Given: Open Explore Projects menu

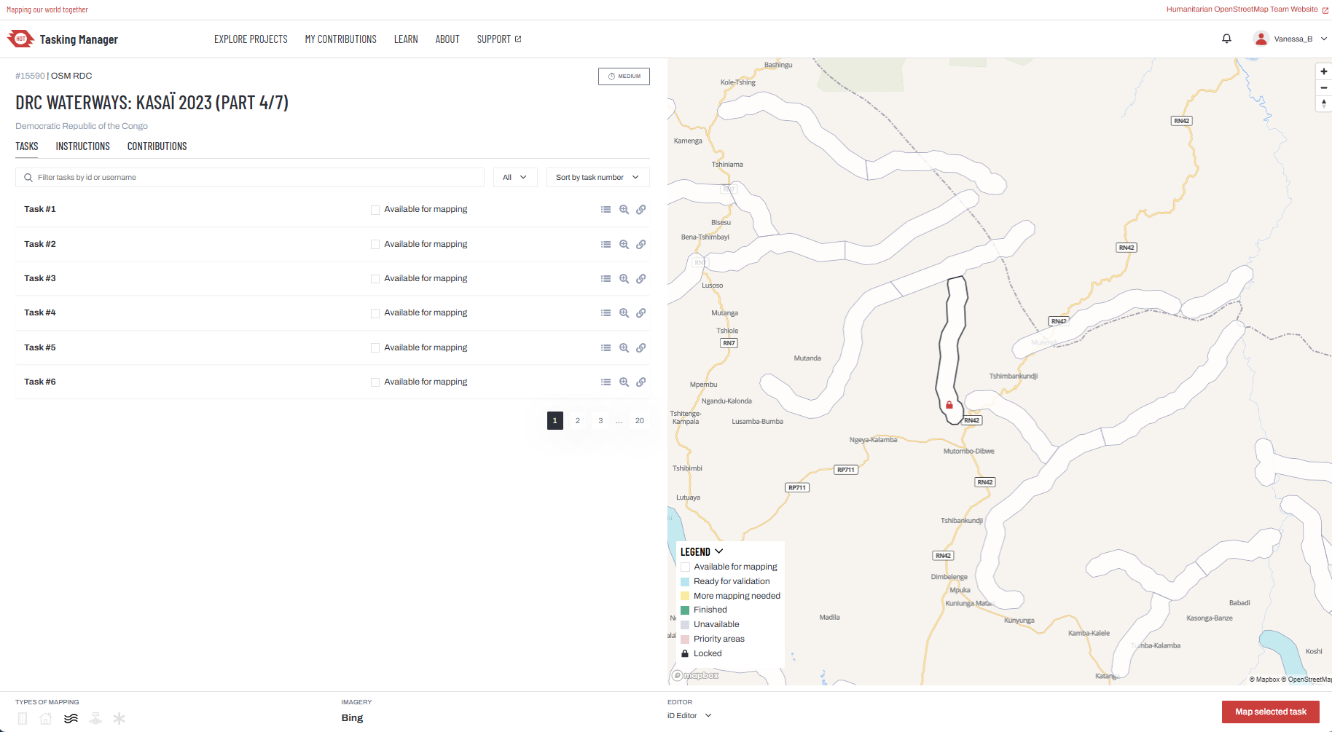Looking at the screenshot, I should tap(251, 39).
